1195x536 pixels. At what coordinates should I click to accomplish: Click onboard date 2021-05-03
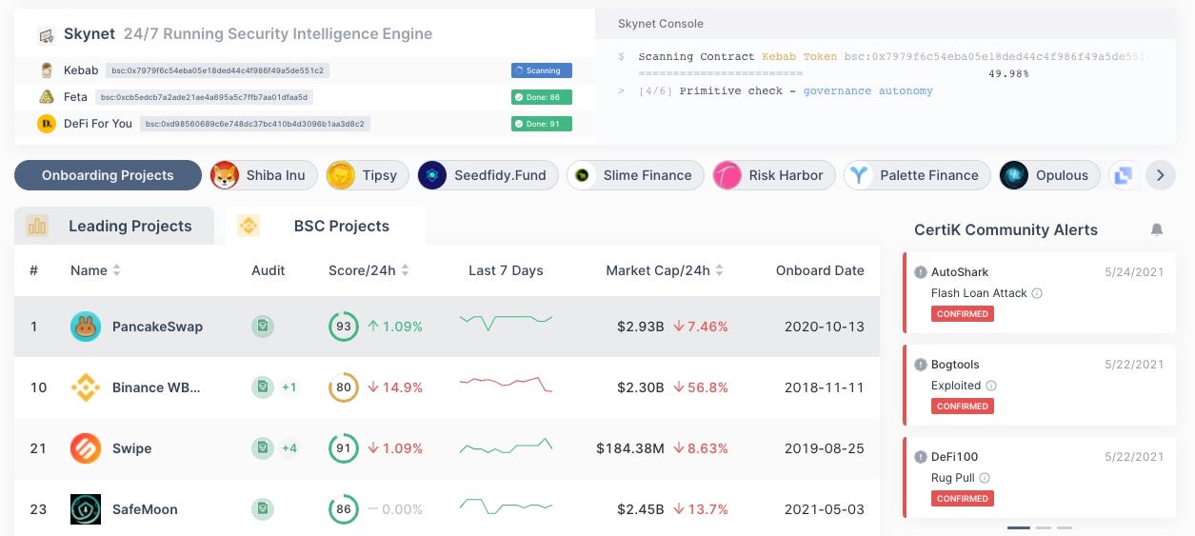point(824,509)
